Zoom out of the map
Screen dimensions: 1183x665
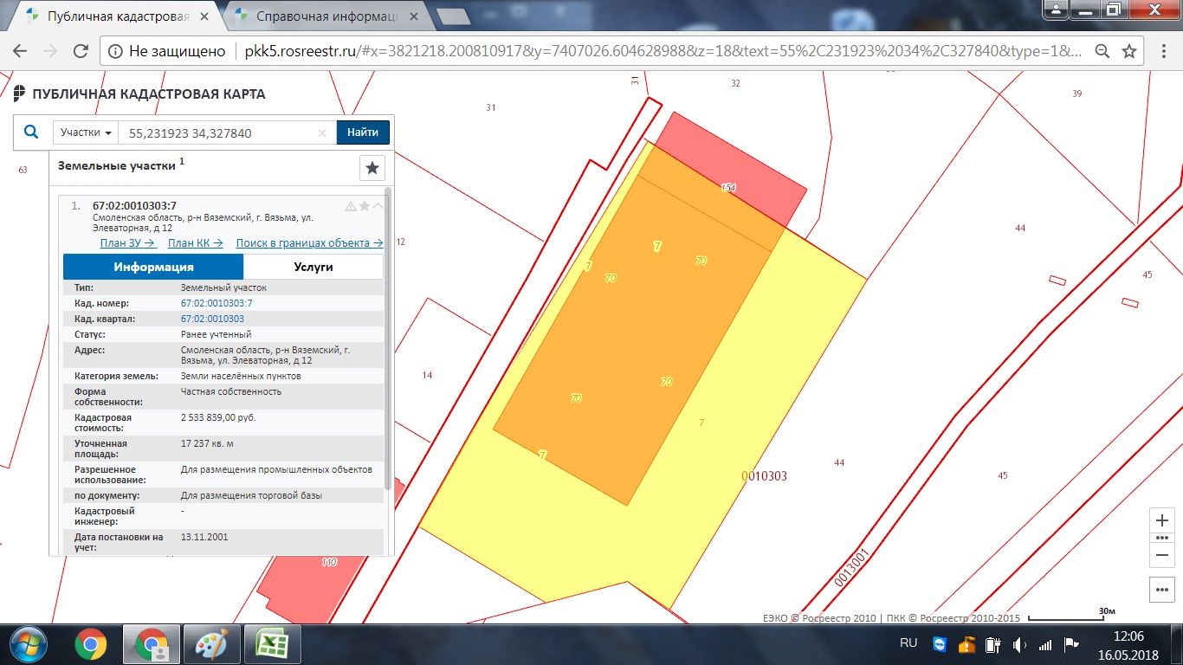[1162, 555]
